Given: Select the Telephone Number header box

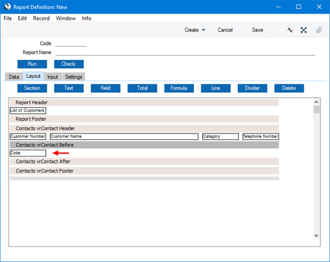Looking at the screenshot, I should (261, 136).
